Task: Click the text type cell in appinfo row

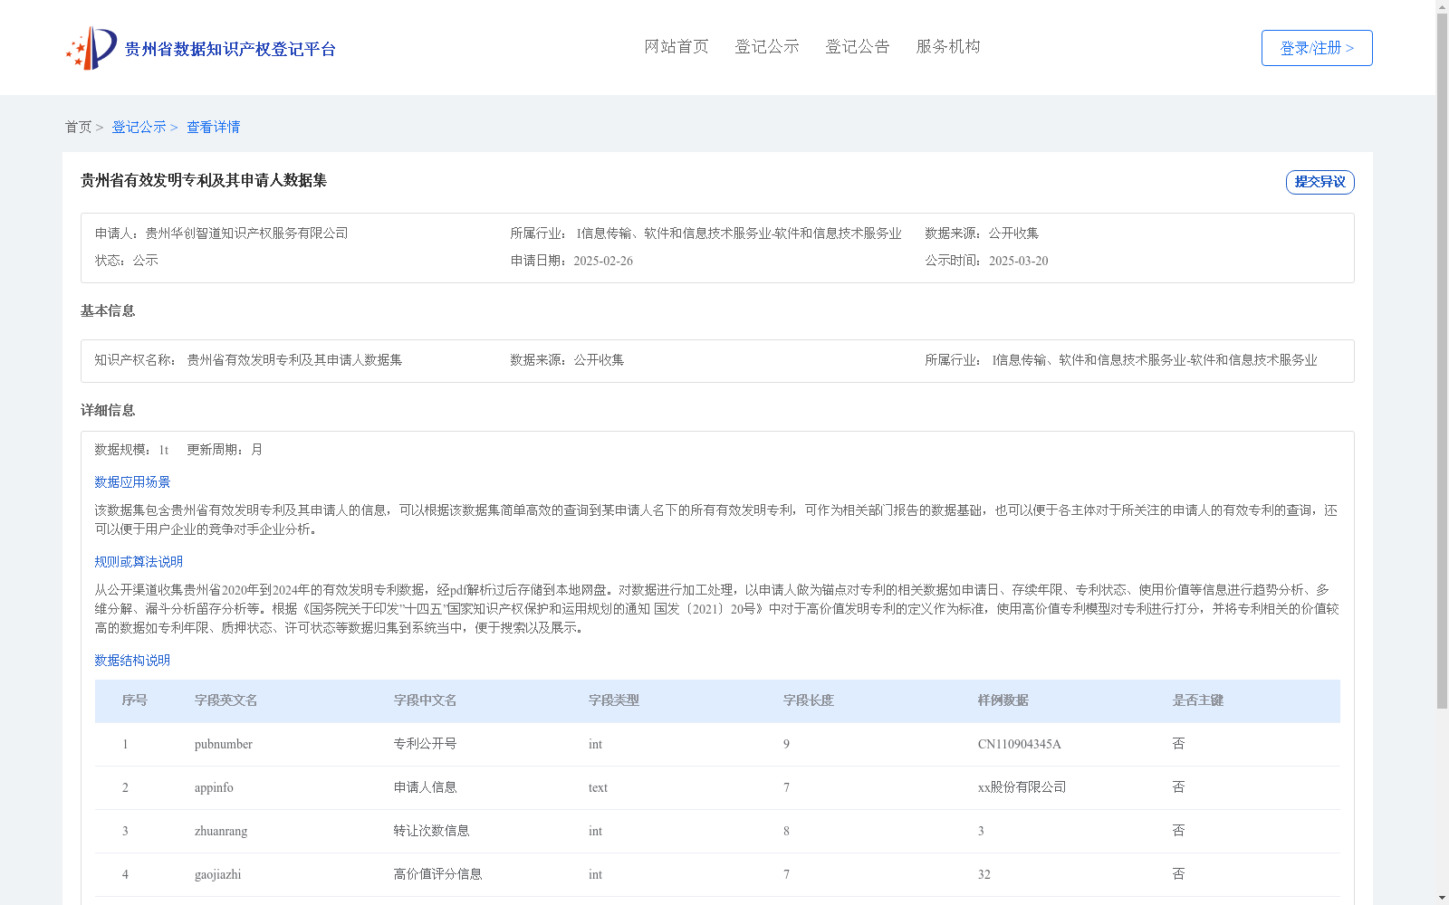Action: [598, 788]
